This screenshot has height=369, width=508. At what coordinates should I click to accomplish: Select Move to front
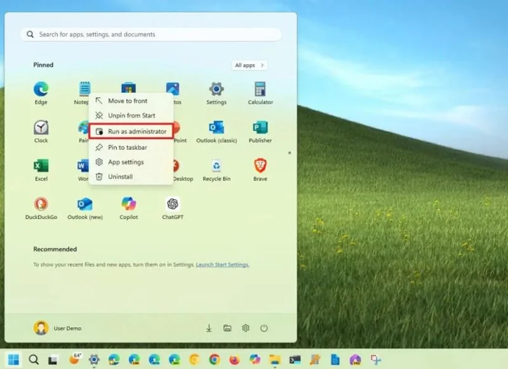click(x=131, y=101)
